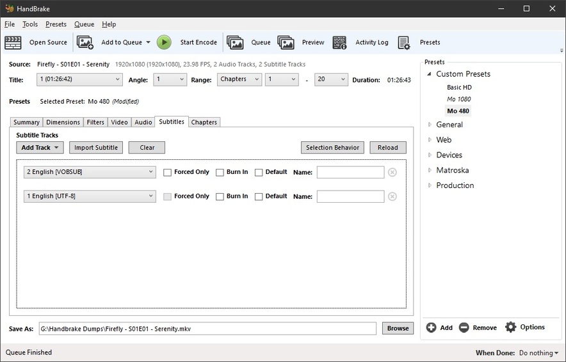Select the Basic HD preset
This screenshot has width=566, height=362.
pyautogui.click(x=459, y=87)
